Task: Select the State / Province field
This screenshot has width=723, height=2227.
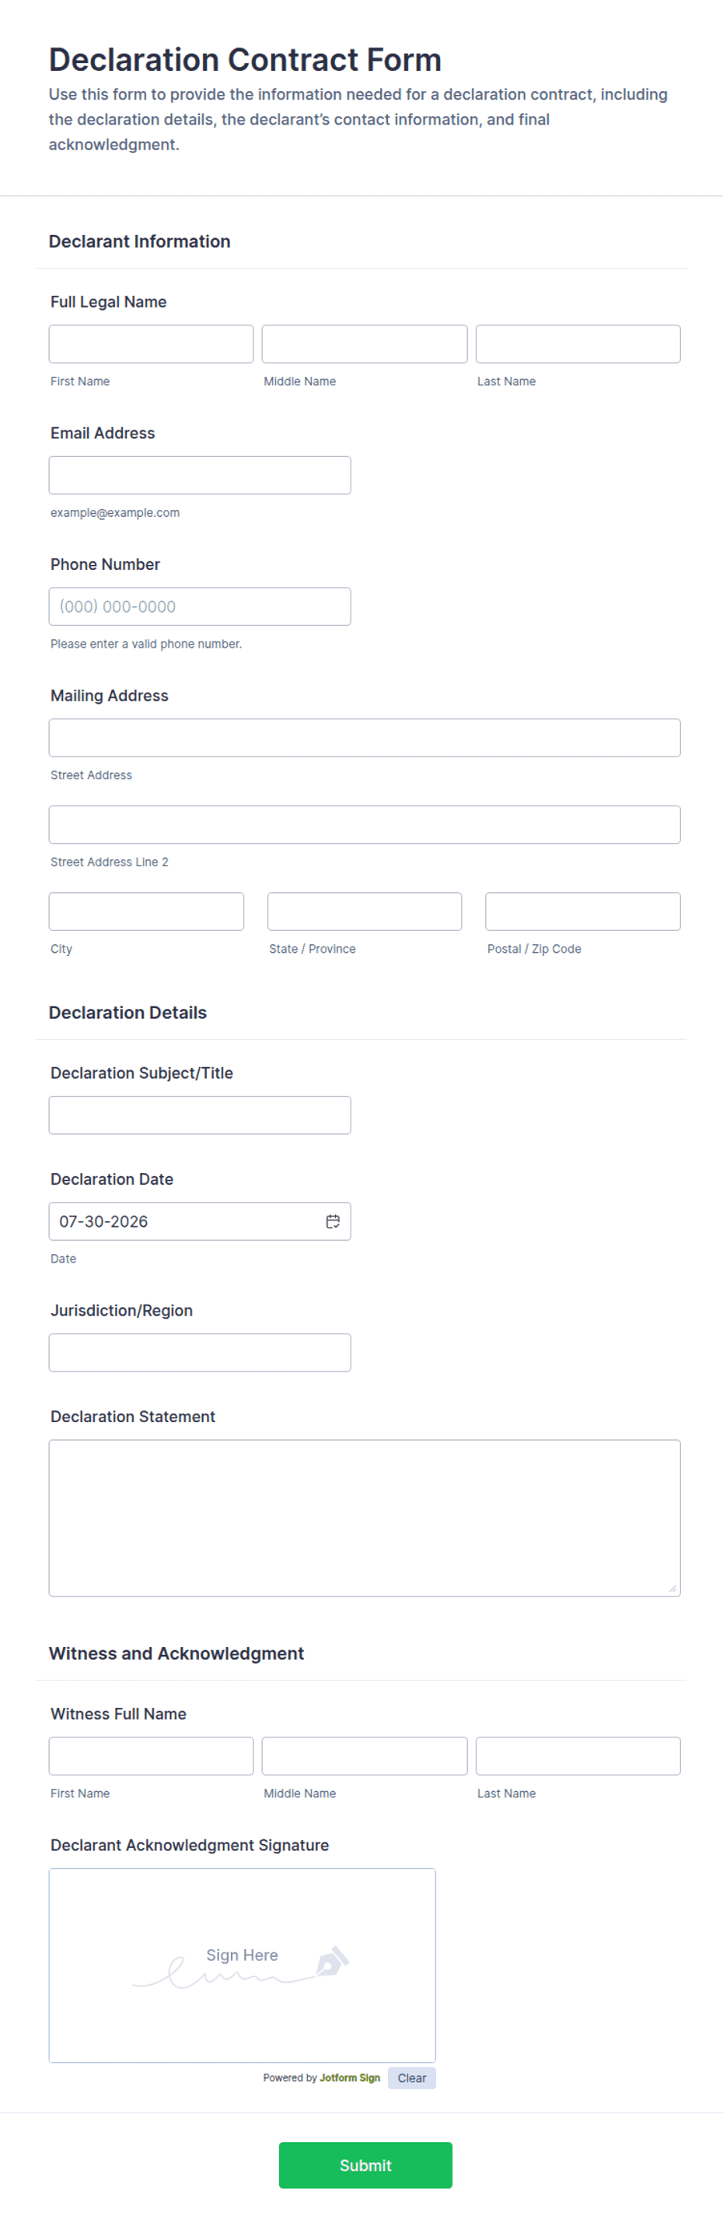Action: tap(365, 912)
